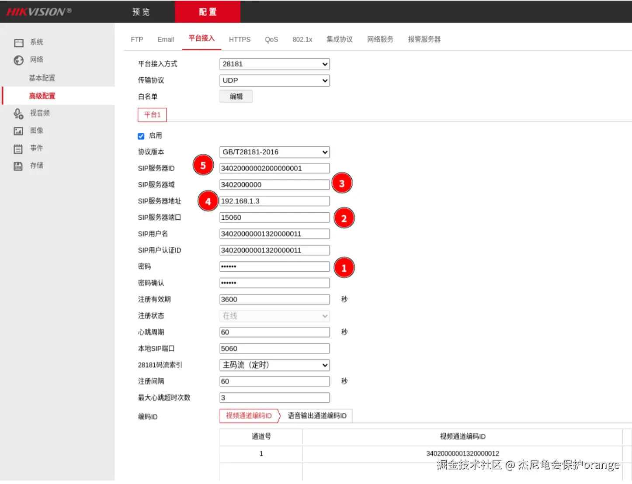
Task: Open 图像 in the sidebar menu
Action: click(37, 131)
